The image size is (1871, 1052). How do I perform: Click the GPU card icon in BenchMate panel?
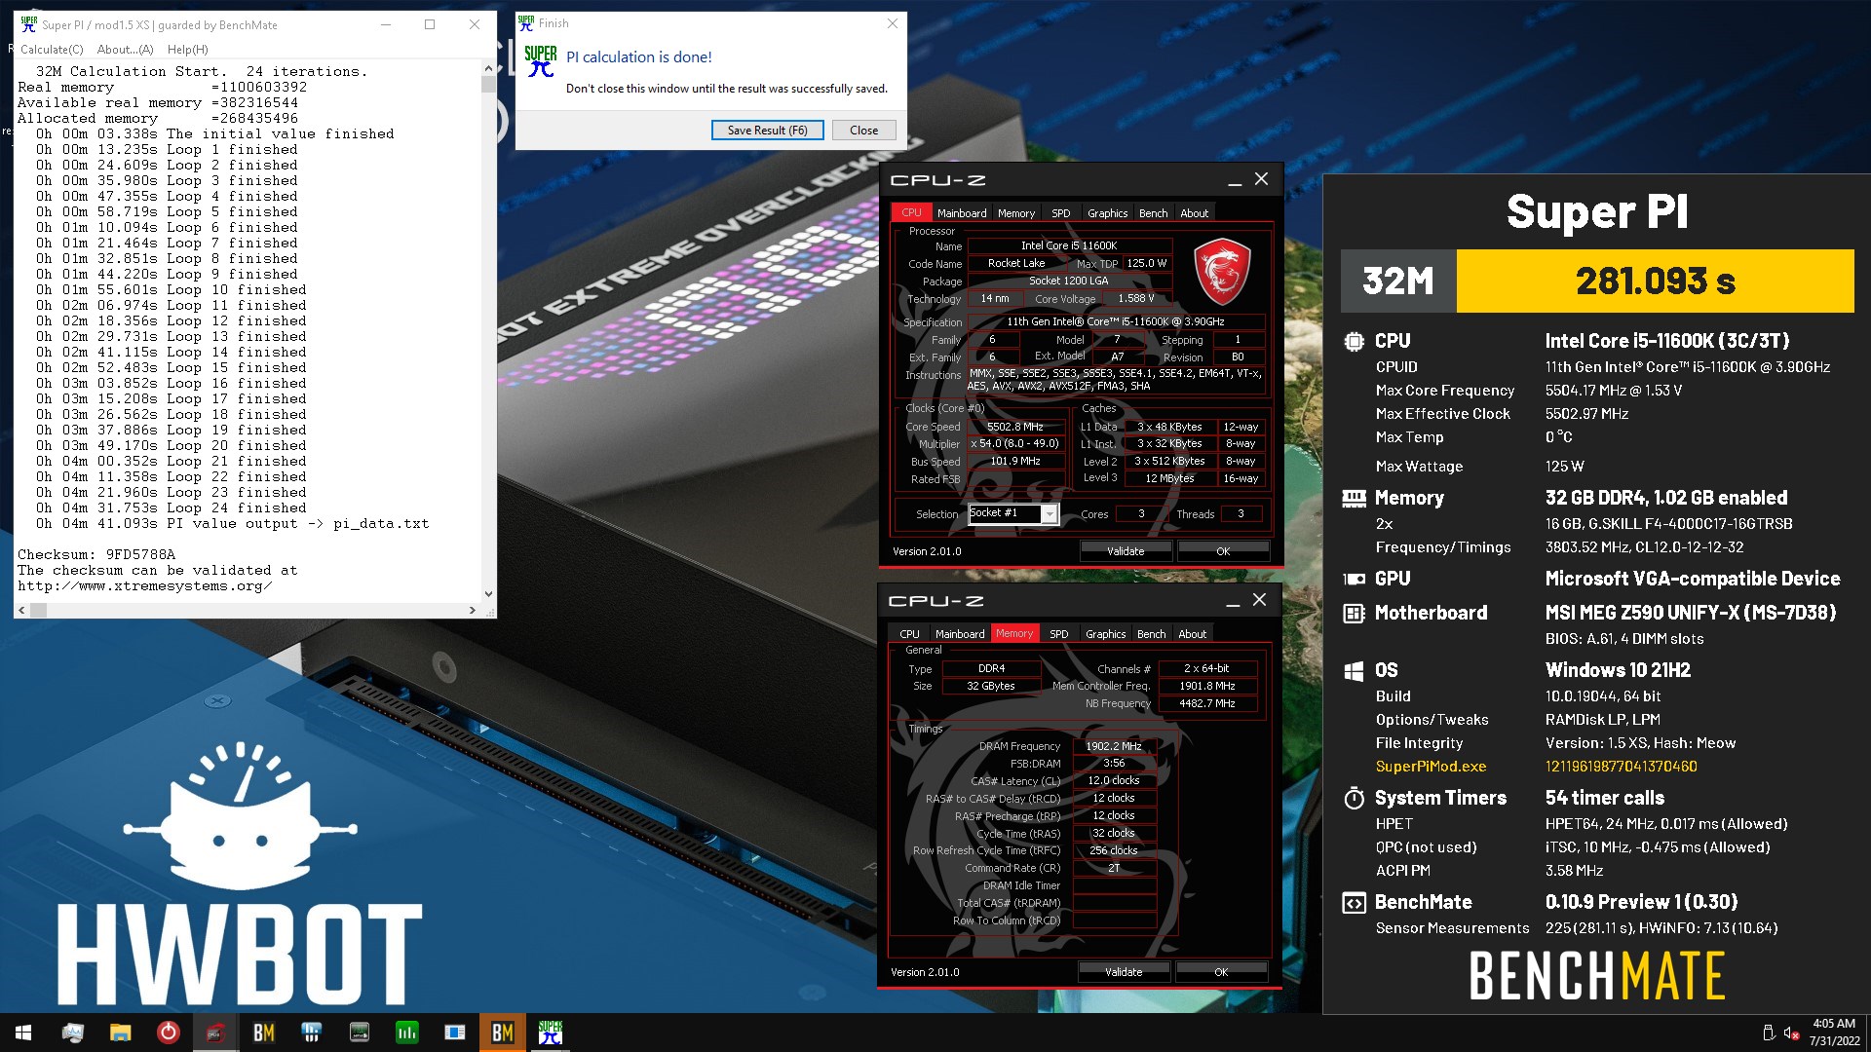point(1354,580)
